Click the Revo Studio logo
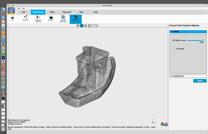Screen dimensions: 208x134 point(11,11)
